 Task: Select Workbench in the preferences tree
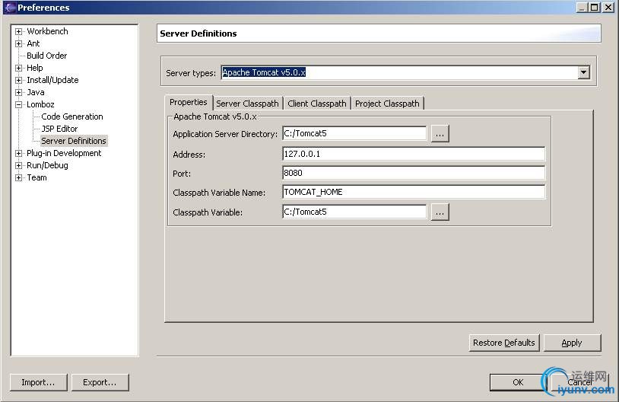tap(47, 31)
